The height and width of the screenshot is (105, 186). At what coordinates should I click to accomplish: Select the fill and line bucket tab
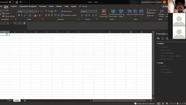[158, 38]
